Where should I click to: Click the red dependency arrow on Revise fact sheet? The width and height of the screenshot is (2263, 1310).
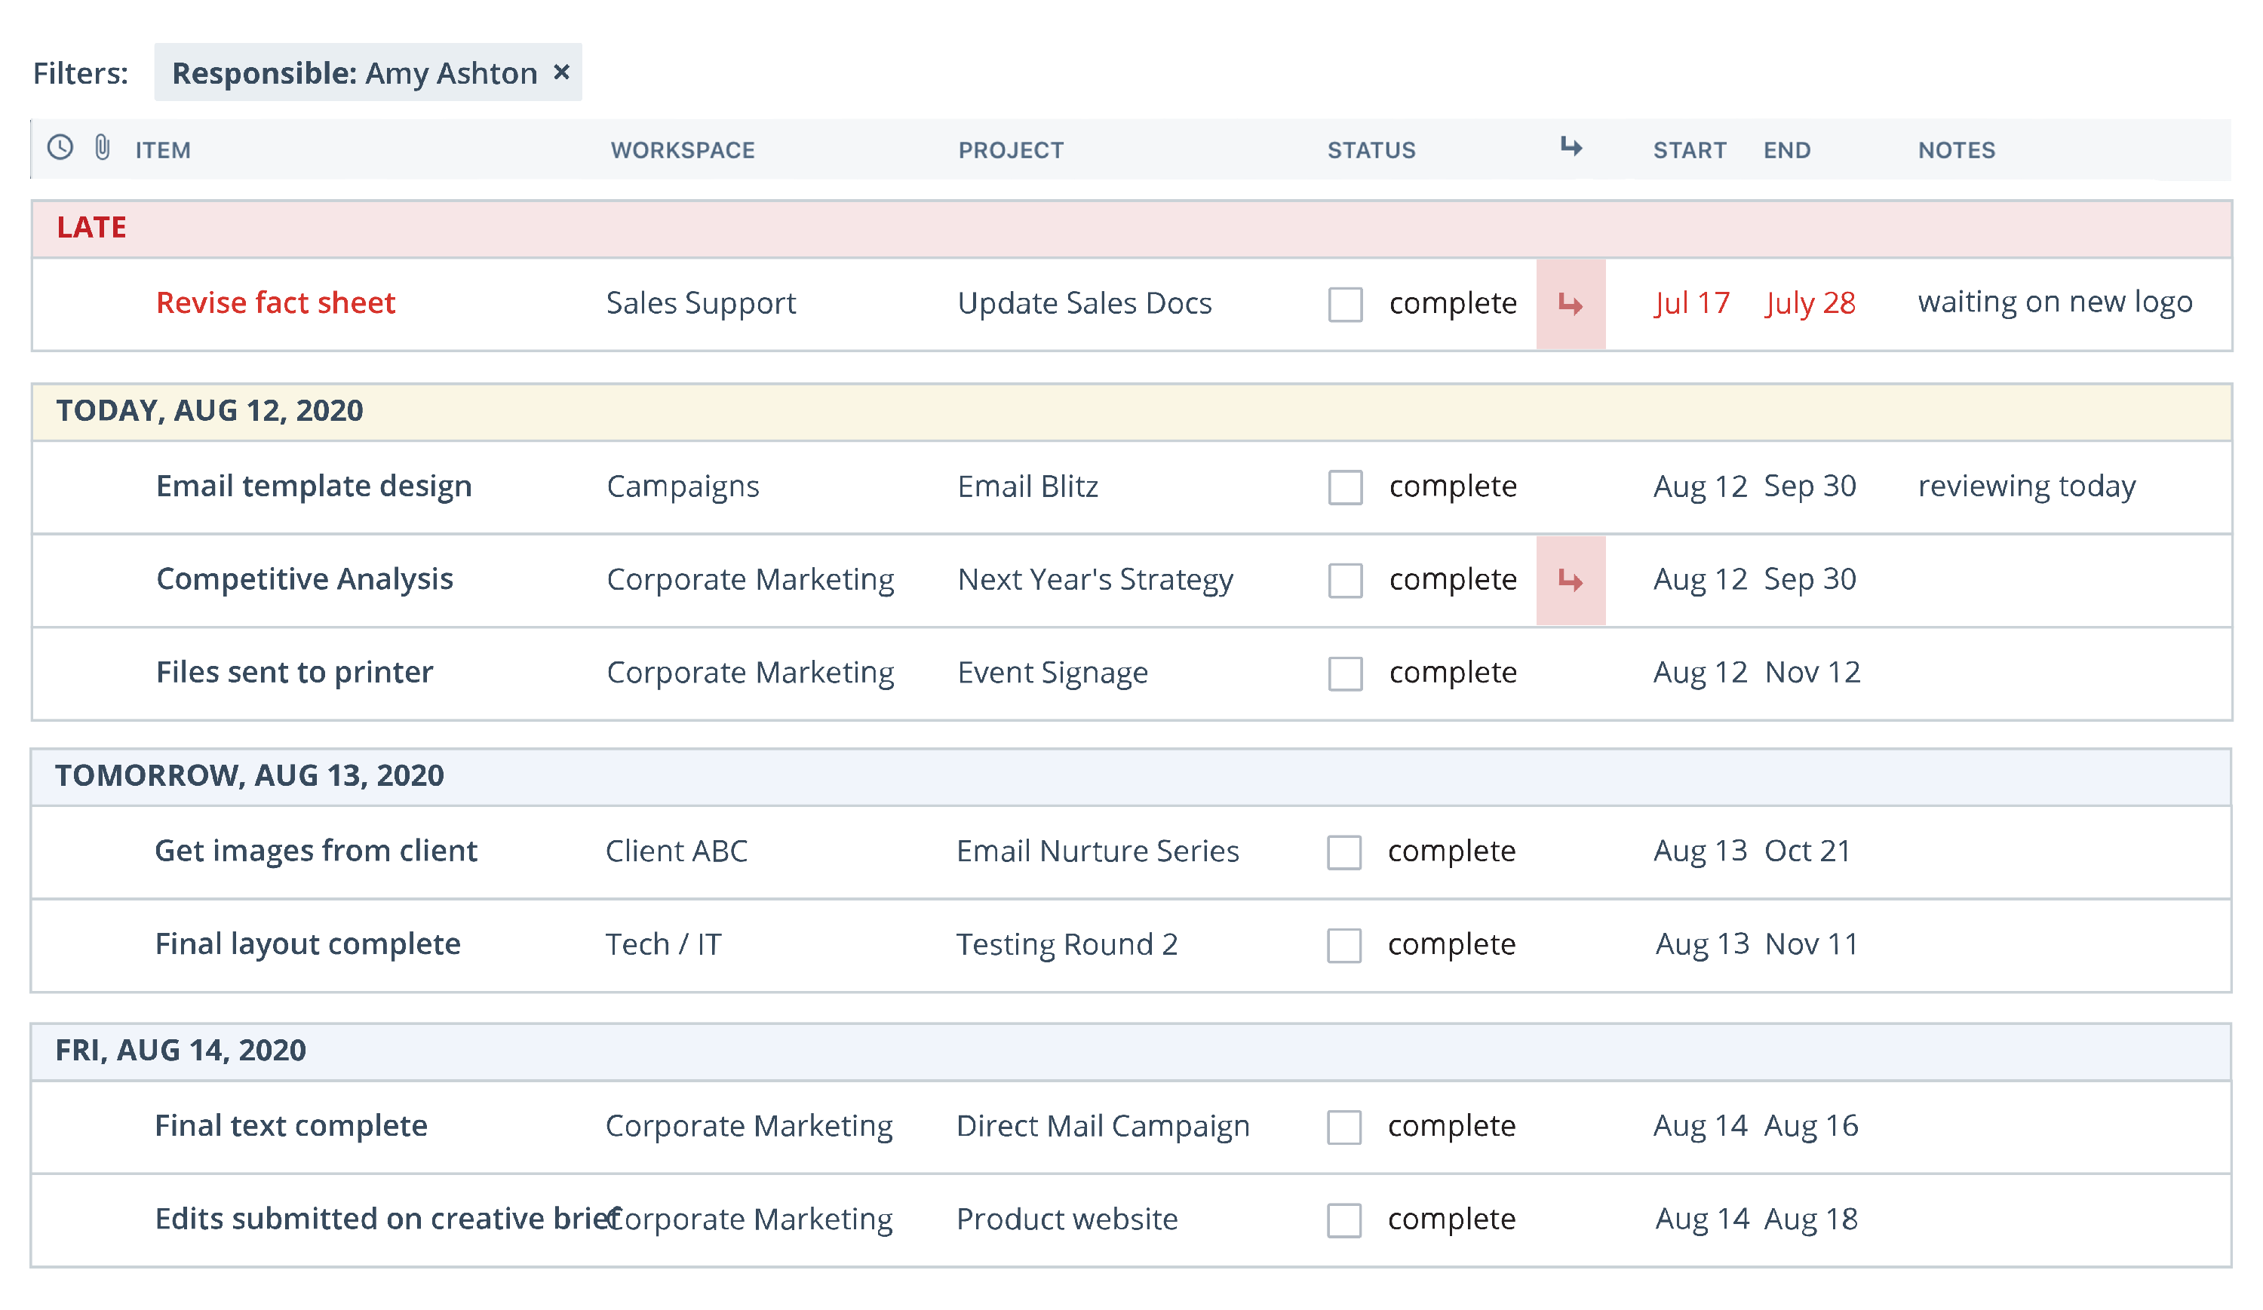1571,303
